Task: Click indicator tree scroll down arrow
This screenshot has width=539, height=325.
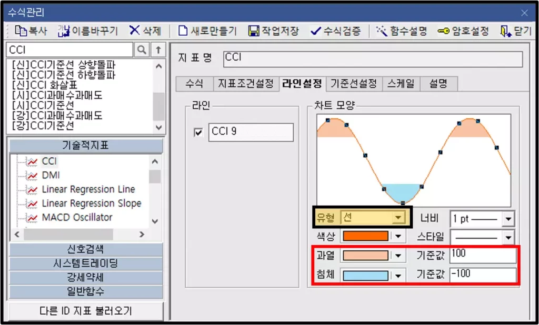Action: click(x=155, y=221)
